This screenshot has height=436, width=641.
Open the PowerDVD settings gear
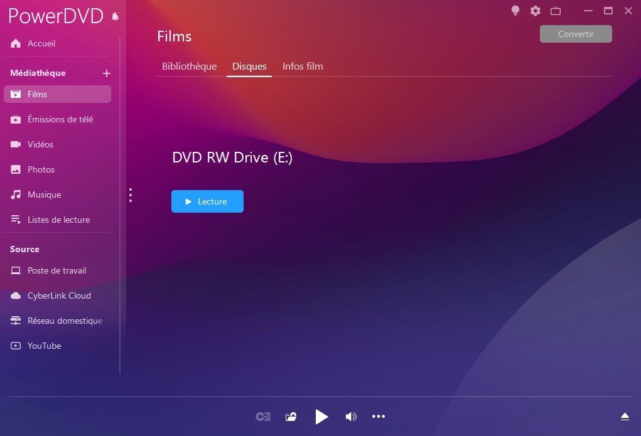click(x=535, y=11)
